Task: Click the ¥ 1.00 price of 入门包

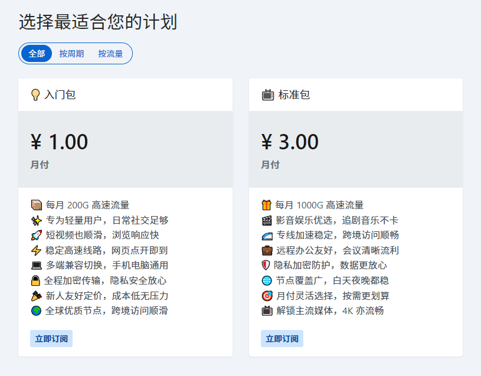Action: tap(59, 142)
